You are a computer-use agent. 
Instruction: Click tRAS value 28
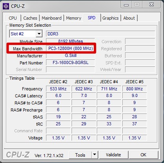(135, 117)
